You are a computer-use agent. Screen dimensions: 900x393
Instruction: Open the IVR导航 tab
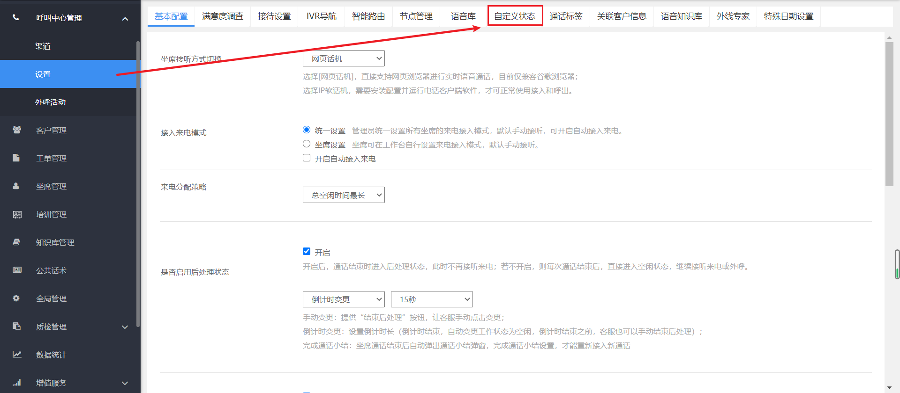click(321, 16)
